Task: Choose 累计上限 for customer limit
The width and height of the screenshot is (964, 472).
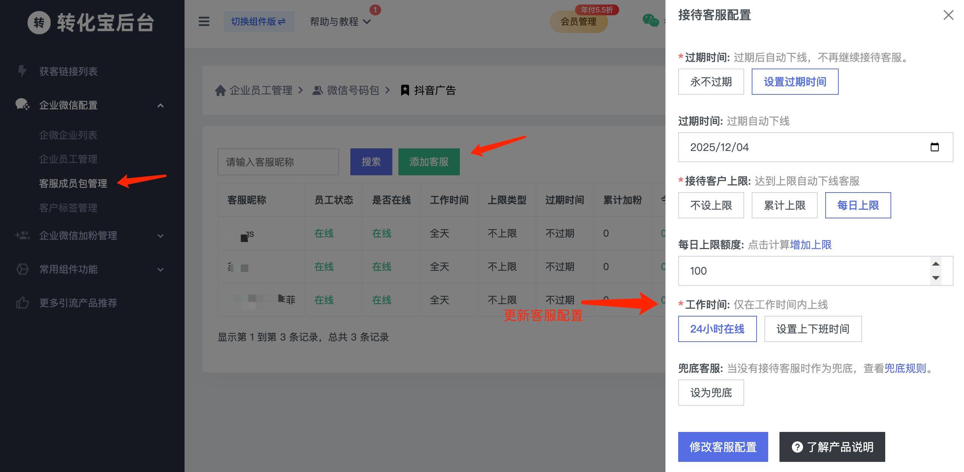Action: [x=784, y=205]
